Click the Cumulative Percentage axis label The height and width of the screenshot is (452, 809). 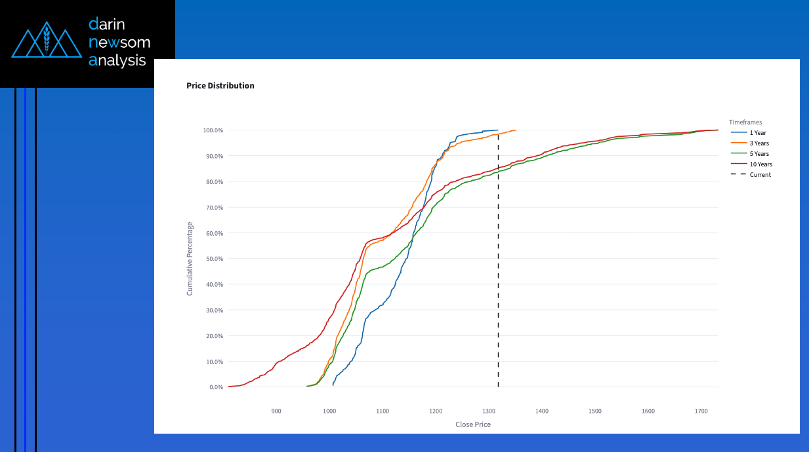coord(190,259)
